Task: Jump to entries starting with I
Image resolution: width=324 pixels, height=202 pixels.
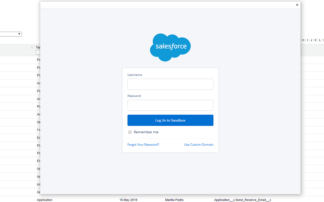Action: click(x=307, y=40)
